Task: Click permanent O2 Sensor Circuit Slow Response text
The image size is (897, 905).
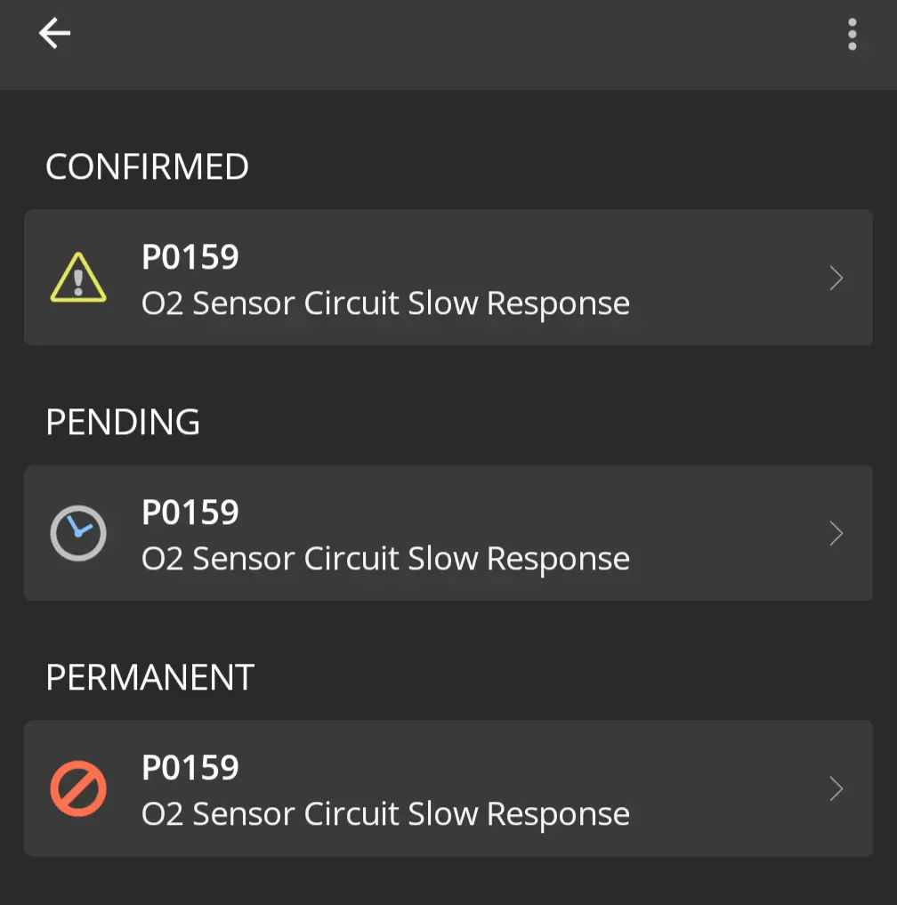Action: click(385, 814)
